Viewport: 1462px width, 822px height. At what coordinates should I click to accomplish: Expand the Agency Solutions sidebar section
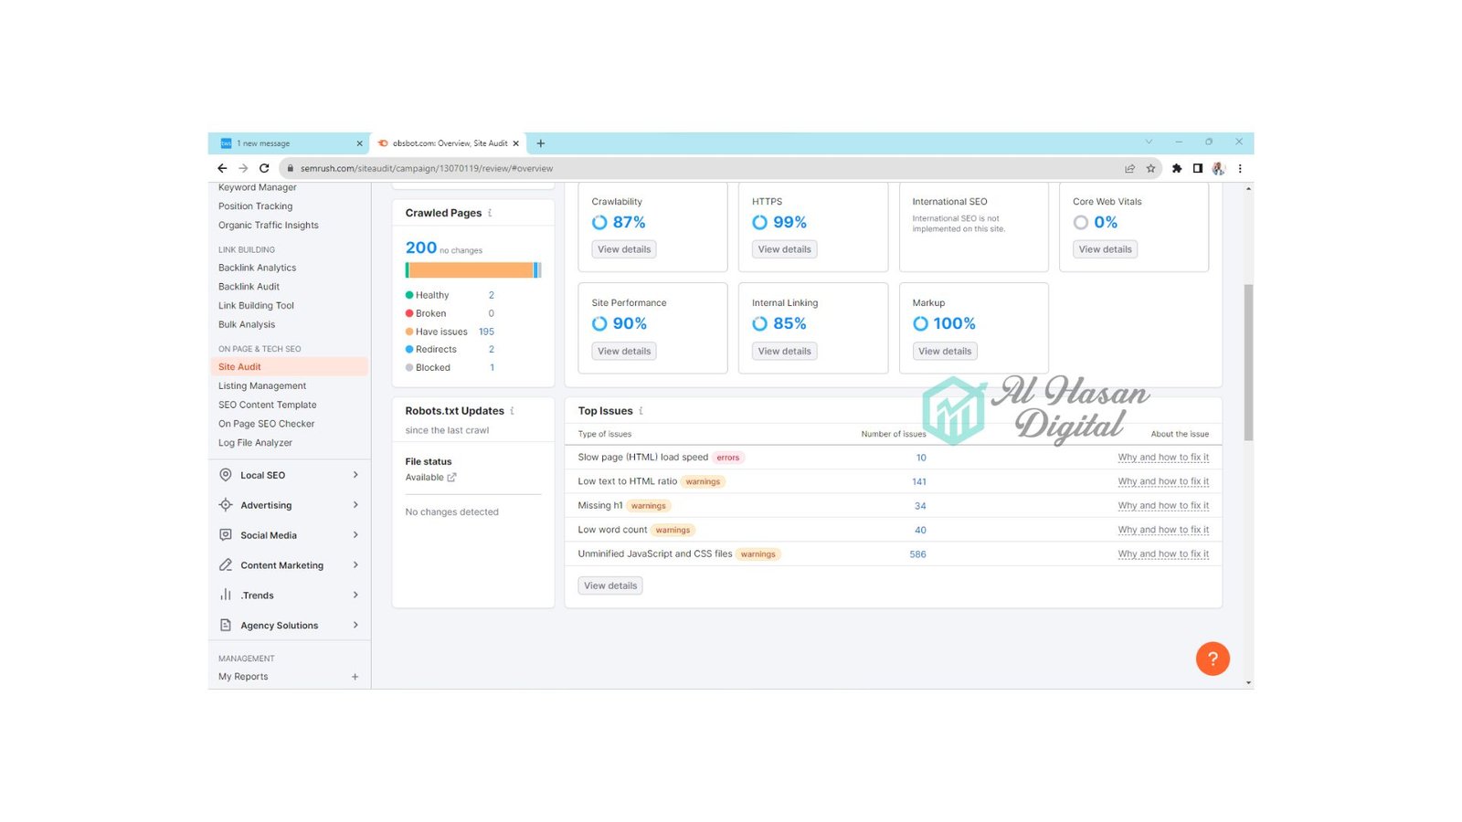pyautogui.click(x=289, y=626)
